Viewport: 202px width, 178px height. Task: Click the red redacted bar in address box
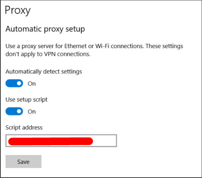(50, 141)
